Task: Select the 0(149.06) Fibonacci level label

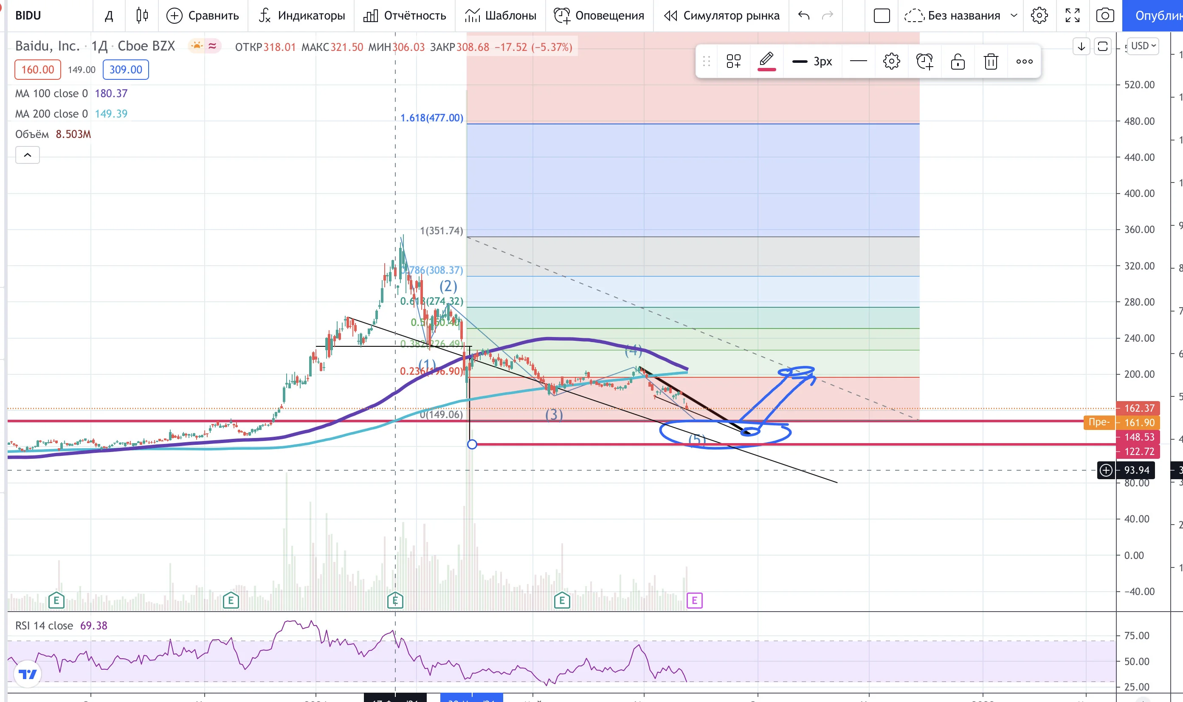Action: (442, 414)
